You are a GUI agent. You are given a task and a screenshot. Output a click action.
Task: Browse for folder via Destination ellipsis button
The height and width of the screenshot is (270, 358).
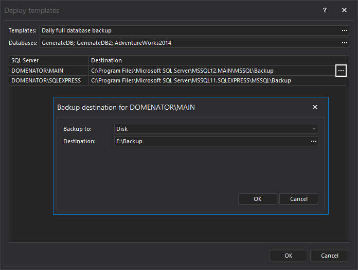point(313,141)
